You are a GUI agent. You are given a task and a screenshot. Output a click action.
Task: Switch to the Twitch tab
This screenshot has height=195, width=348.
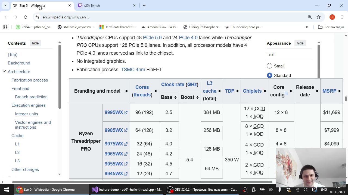(106, 5)
